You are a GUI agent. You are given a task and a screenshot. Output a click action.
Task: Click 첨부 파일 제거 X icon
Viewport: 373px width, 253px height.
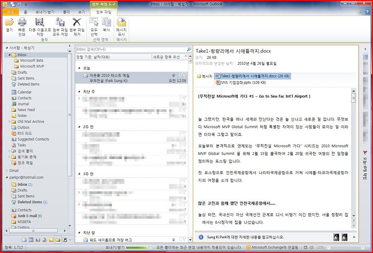coord(77,22)
